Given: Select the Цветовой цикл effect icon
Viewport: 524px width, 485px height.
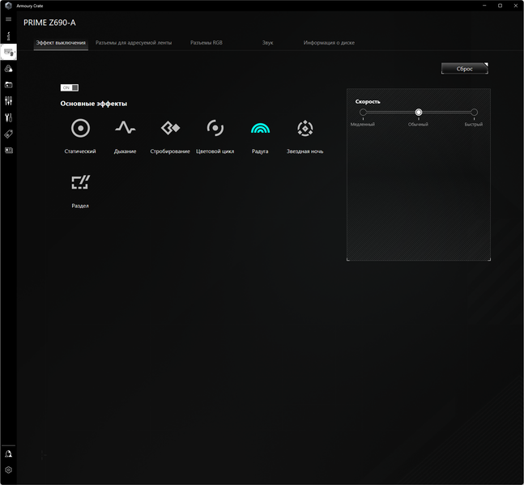Looking at the screenshot, I should (215, 128).
